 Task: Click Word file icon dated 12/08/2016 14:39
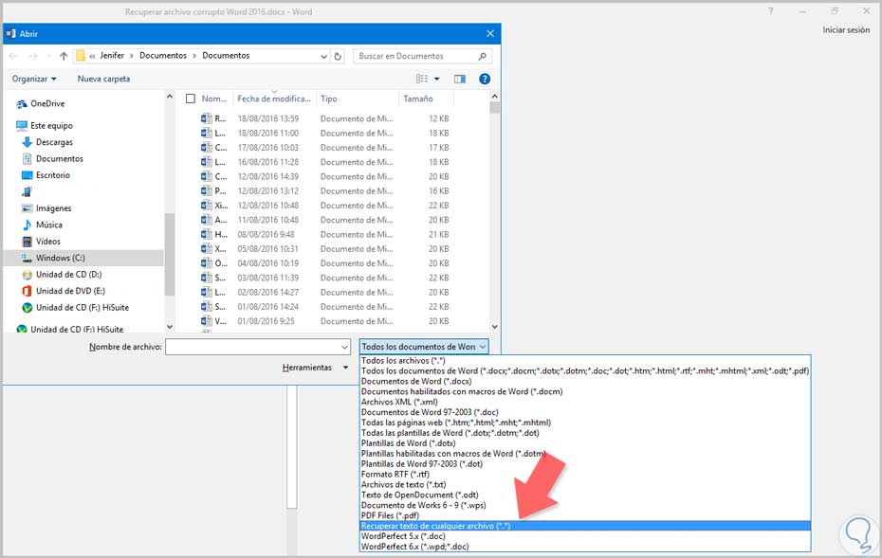pyautogui.click(x=207, y=176)
